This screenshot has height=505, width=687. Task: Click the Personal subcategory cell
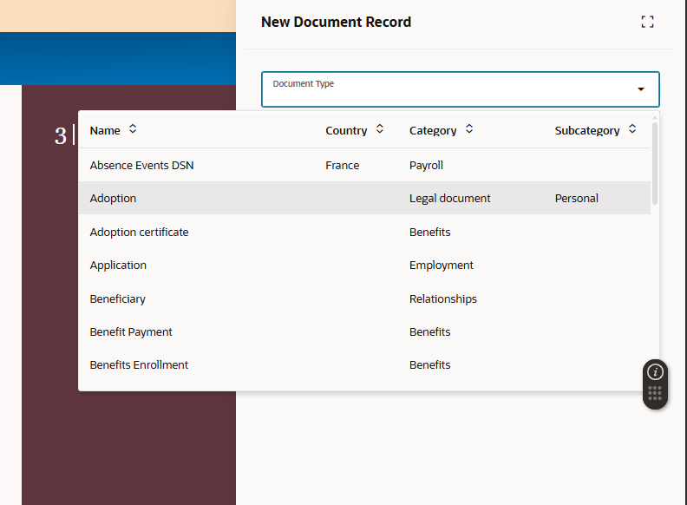(576, 198)
